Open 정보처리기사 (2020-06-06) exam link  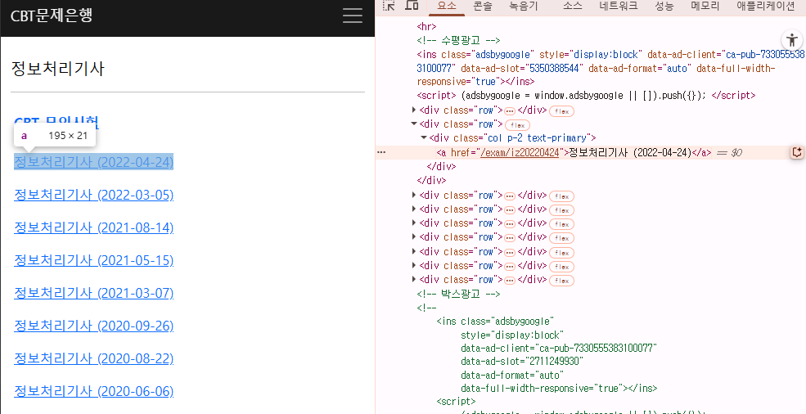coord(93,391)
